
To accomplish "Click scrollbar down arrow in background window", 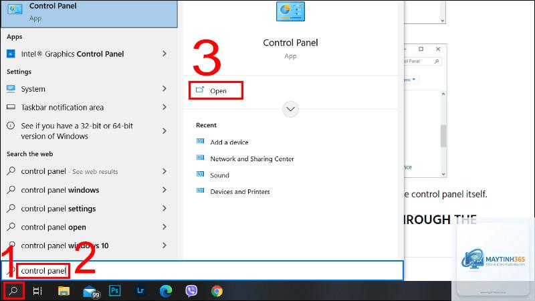I will point(443,174).
